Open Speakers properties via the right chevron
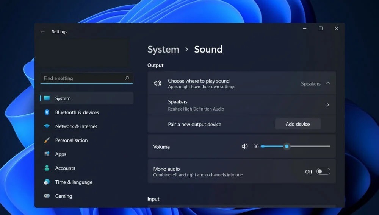 327,105
